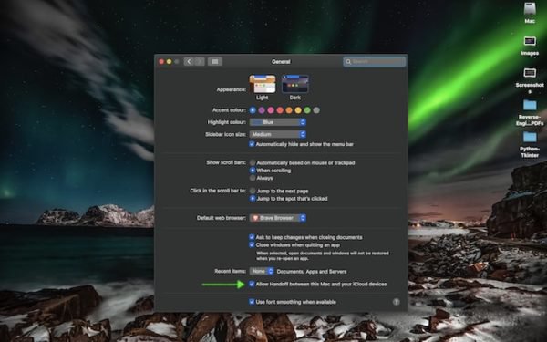This screenshot has height=342, width=547.
Task: Click the magnifier icon in the search field
Action: (x=348, y=62)
